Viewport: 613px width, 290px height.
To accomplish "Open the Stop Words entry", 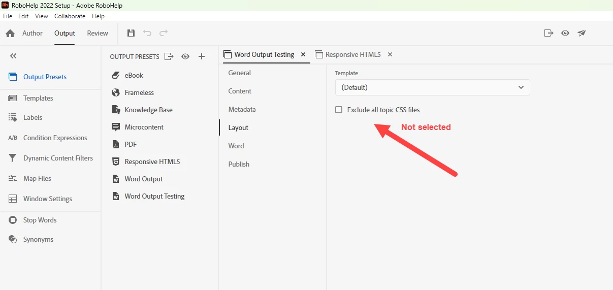I will point(40,220).
